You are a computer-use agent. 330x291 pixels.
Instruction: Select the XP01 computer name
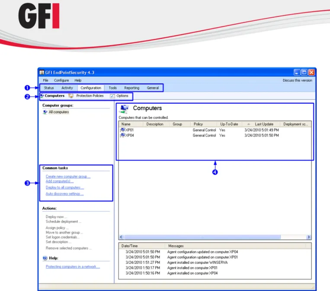click(129, 130)
